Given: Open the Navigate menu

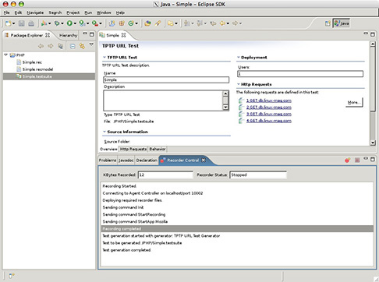Looking at the screenshot, I should (35, 12).
